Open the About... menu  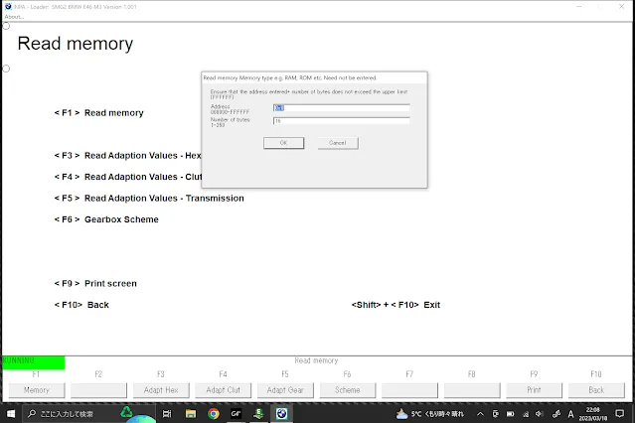tap(14, 17)
